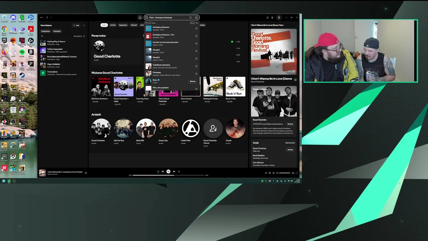The image size is (428, 241).
Task: Add Todellinen prinsessa with plus icon
Action: (x=196, y=66)
